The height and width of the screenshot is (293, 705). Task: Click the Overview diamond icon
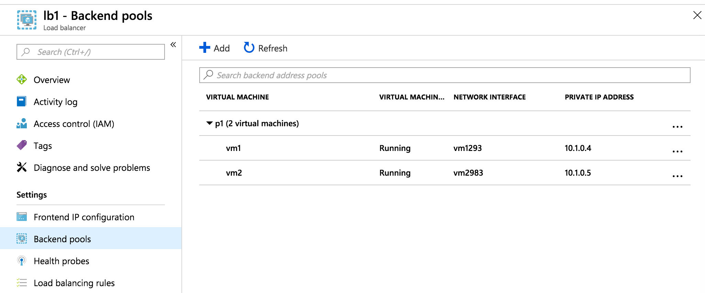point(22,80)
